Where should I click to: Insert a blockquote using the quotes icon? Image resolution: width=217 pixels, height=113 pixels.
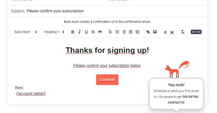tap(100, 32)
